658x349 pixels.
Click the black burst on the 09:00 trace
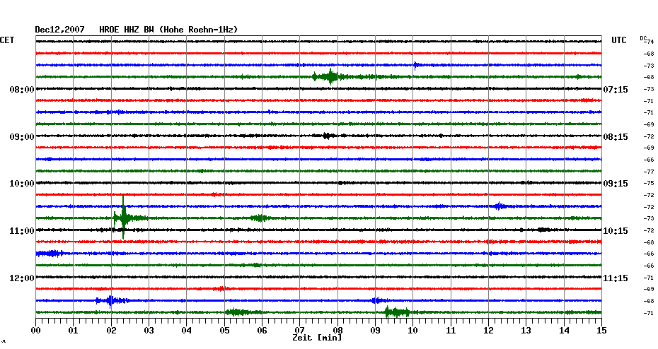tap(328, 136)
